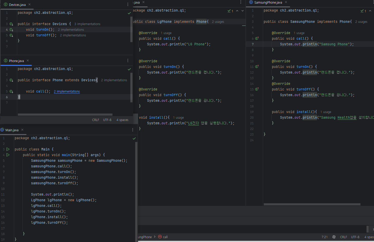Open UTF-8 encoding menu in Phone pane
Image resolution: width=374 pixels, height=242 pixels.
pos(107,120)
